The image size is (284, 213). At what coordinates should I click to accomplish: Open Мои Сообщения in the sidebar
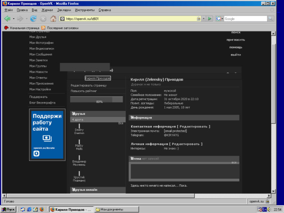[41, 54]
